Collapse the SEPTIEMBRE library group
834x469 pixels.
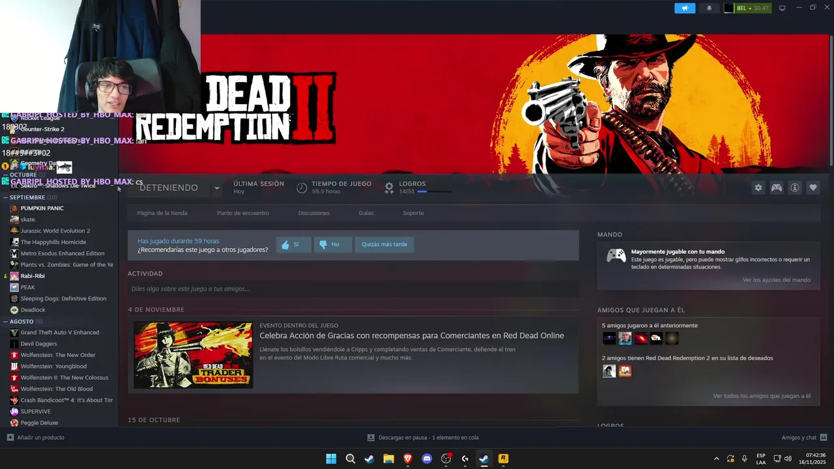pos(27,197)
